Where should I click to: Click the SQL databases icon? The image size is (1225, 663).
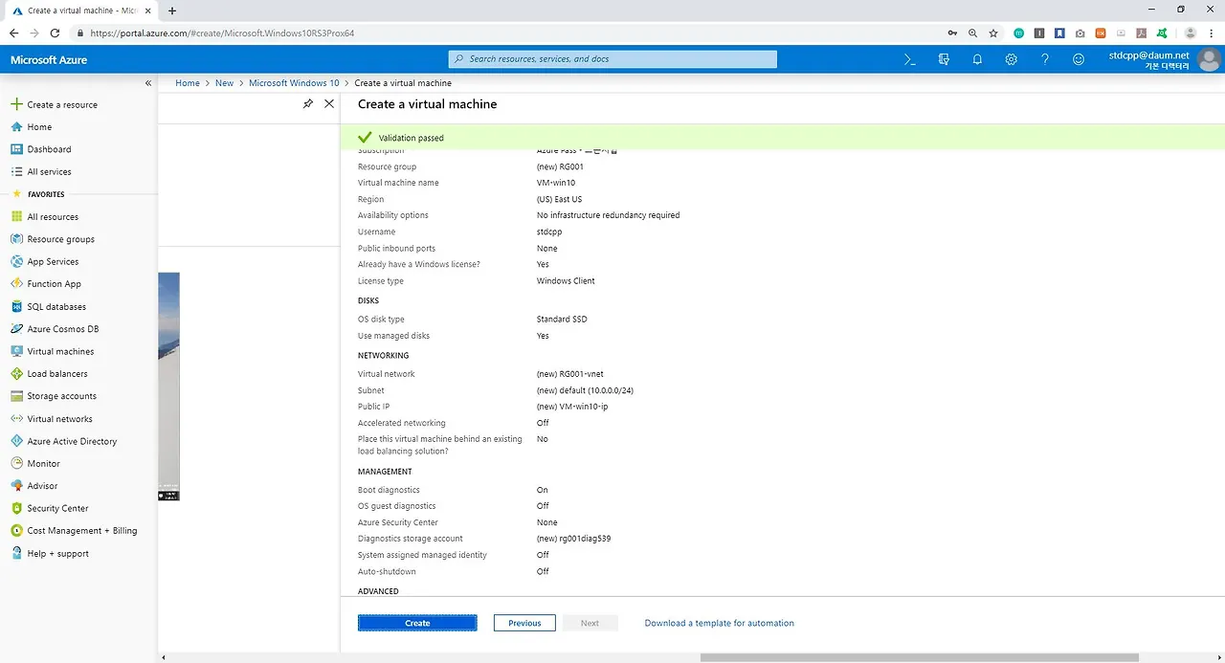pos(16,307)
